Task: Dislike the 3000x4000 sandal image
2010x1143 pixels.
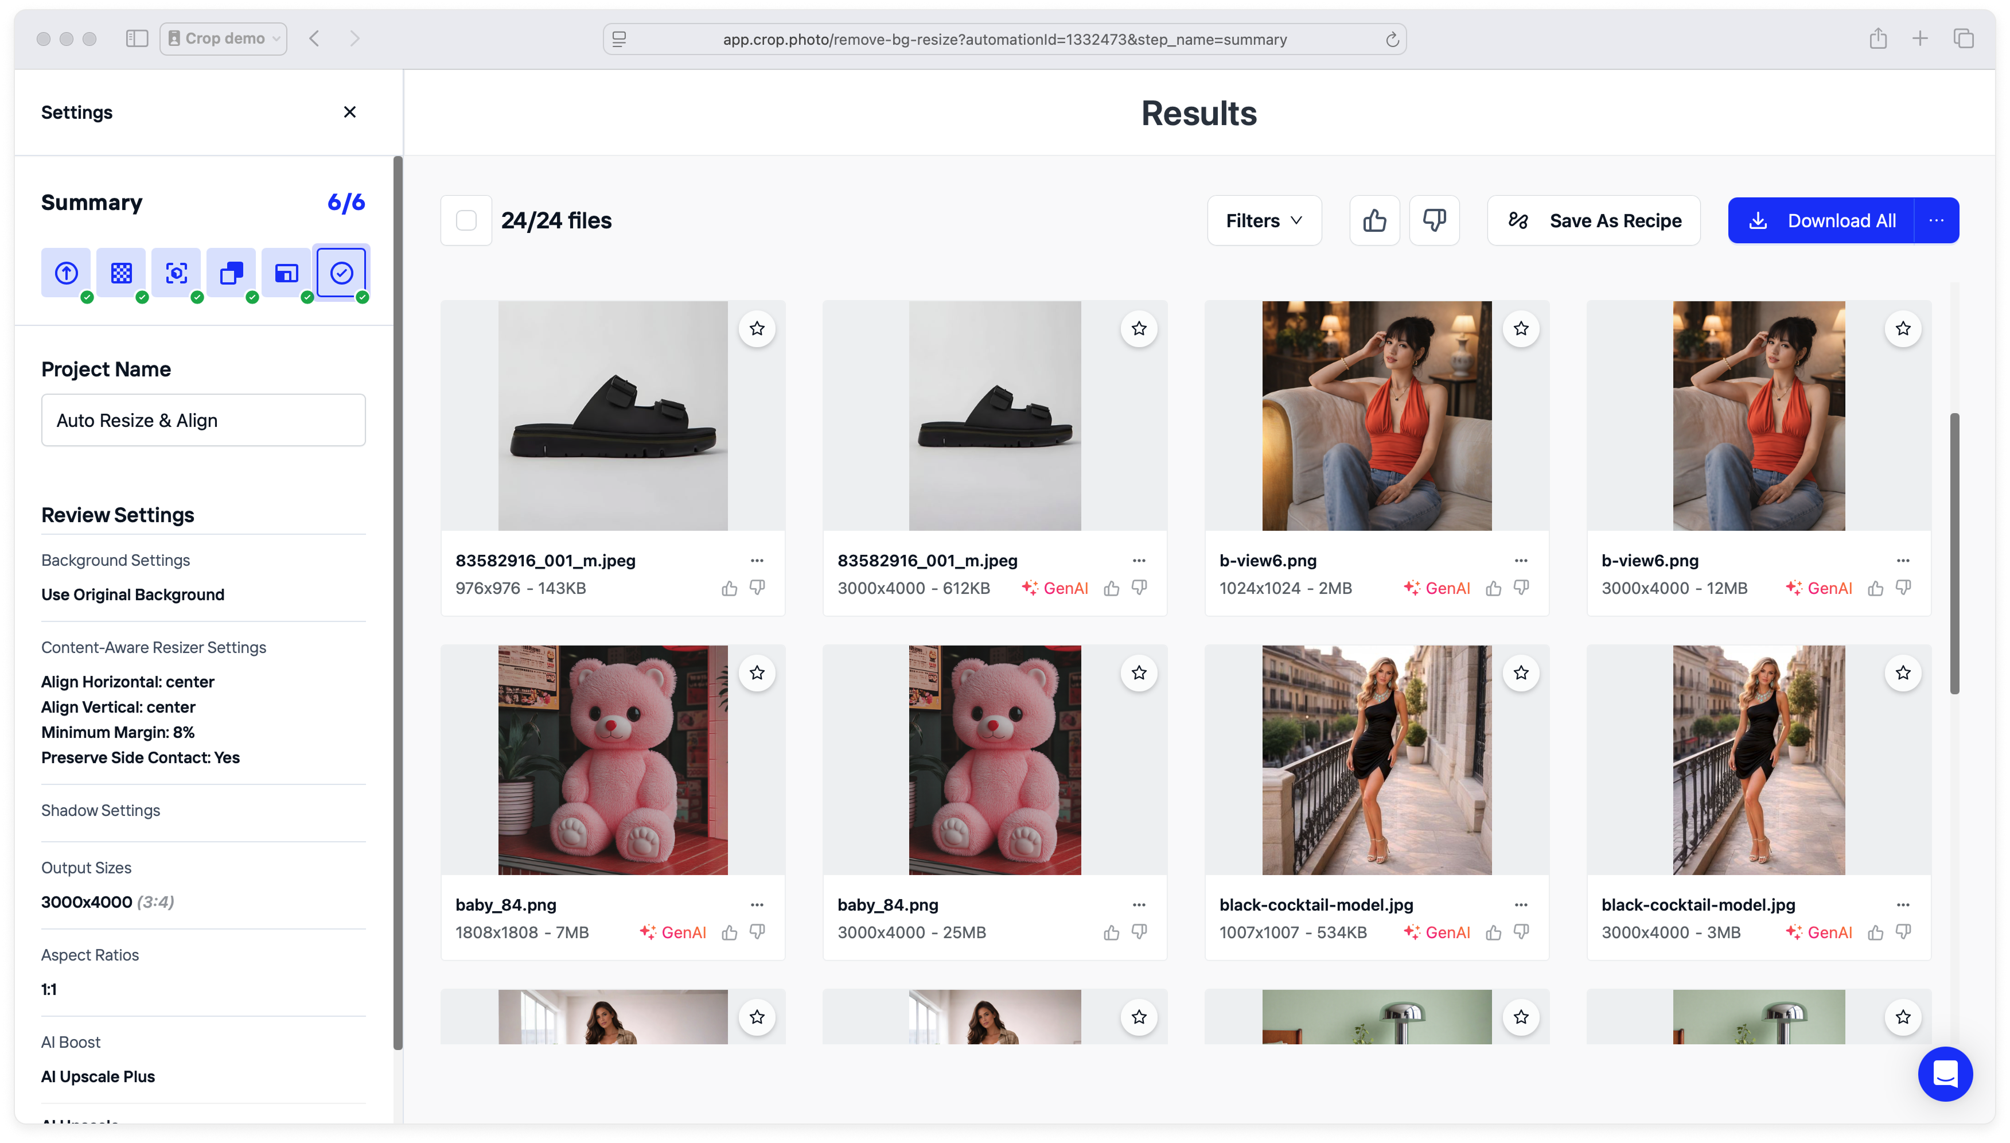Action: click(1139, 588)
